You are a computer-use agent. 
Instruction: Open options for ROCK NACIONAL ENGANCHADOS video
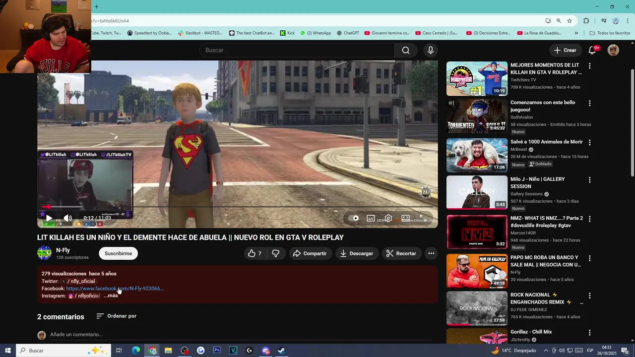coord(589,296)
